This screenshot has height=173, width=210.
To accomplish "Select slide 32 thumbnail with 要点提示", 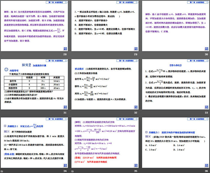I will point(105,84).
